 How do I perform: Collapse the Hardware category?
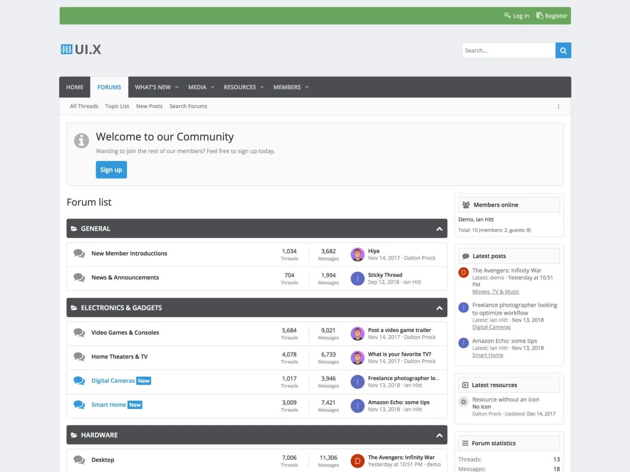point(439,435)
